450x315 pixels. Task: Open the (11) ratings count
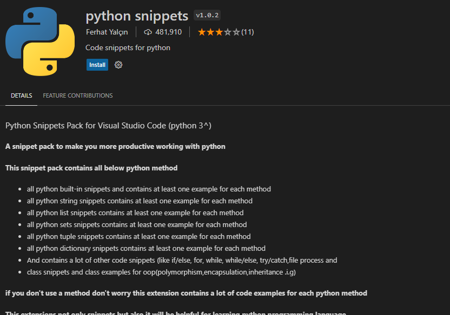pyautogui.click(x=248, y=32)
